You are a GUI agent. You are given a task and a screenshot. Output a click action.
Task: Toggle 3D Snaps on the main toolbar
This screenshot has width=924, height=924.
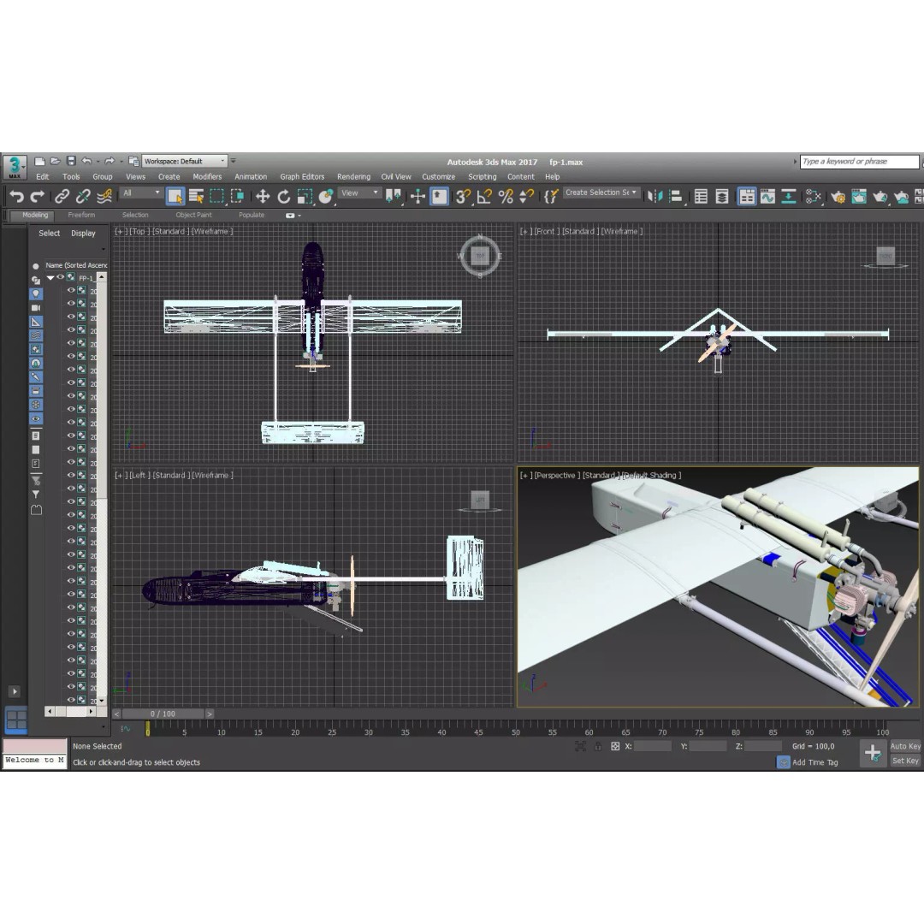pyautogui.click(x=465, y=195)
